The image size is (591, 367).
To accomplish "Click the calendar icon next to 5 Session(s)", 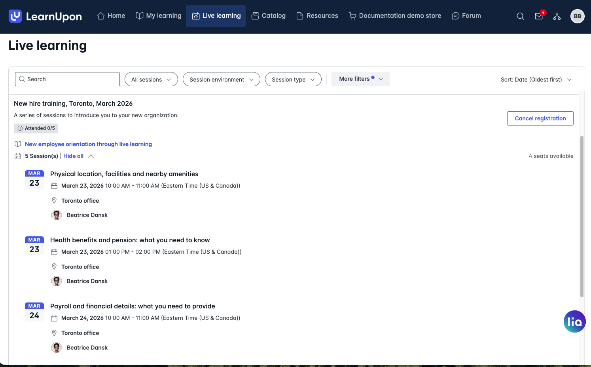I will [18, 156].
